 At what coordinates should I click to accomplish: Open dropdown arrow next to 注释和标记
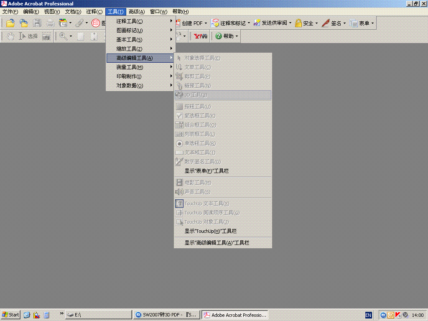tap(249, 23)
